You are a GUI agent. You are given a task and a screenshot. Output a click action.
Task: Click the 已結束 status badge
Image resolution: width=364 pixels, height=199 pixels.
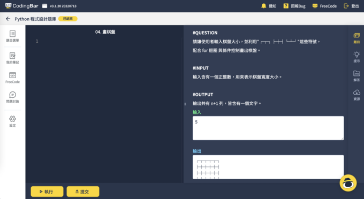tap(68, 19)
